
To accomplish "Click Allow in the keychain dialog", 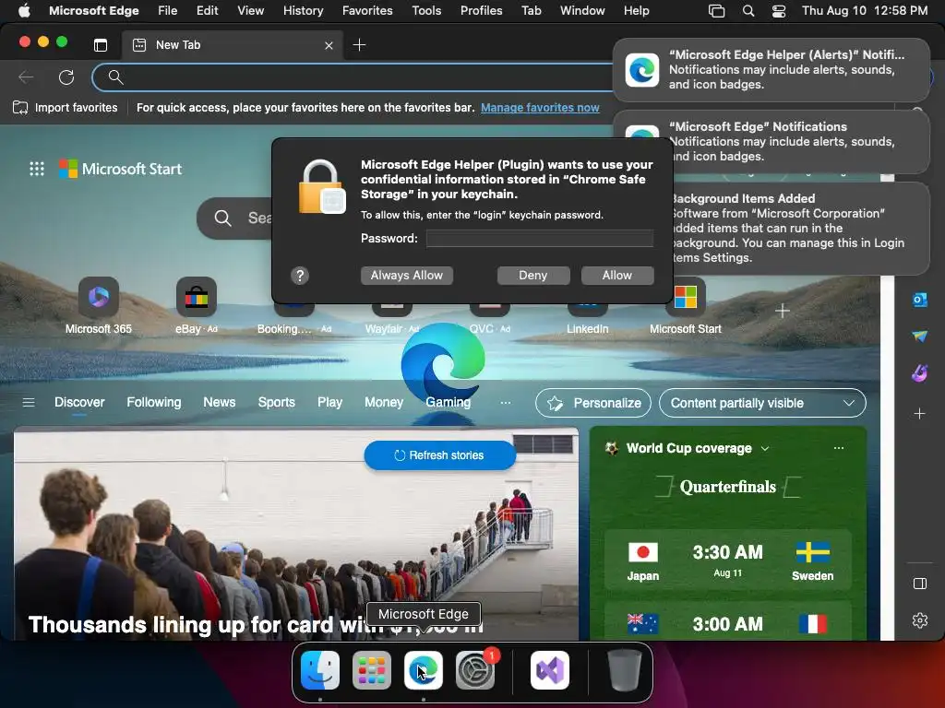I will [617, 275].
